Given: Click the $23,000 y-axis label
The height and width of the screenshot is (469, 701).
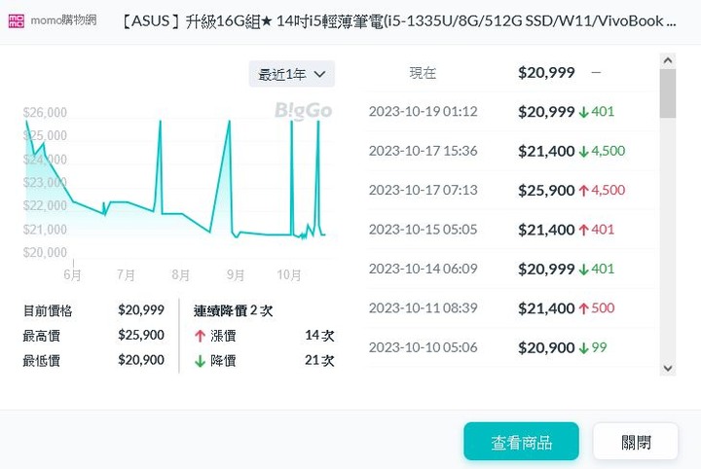Looking at the screenshot, I should click(x=45, y=182).
